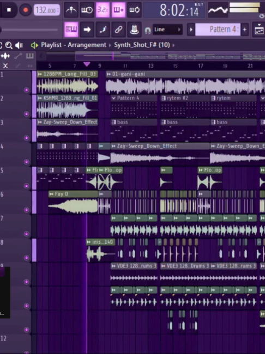Open clip menu of Fay D clip
This screenshot has width=265, height=354.
tap(52, 194)
